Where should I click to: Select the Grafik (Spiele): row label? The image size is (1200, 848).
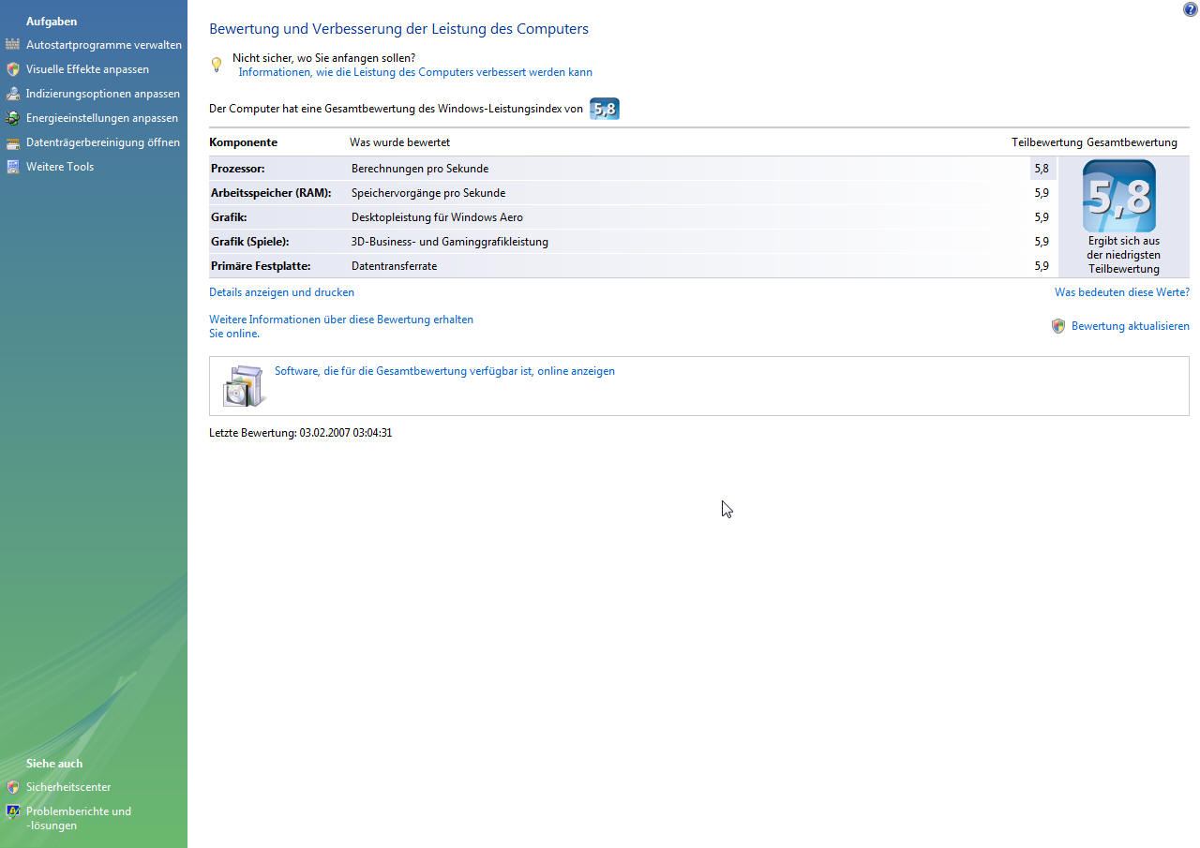click(249, 242)
